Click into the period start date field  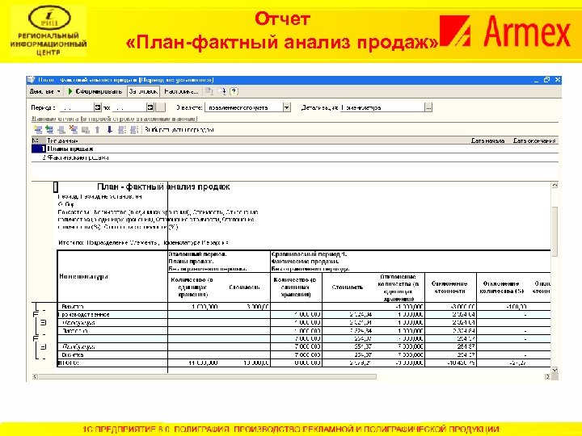click(77, 107)
